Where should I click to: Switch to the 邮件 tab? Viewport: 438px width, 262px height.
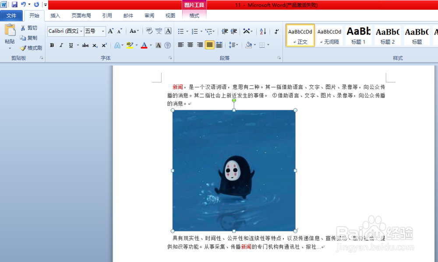128,16
